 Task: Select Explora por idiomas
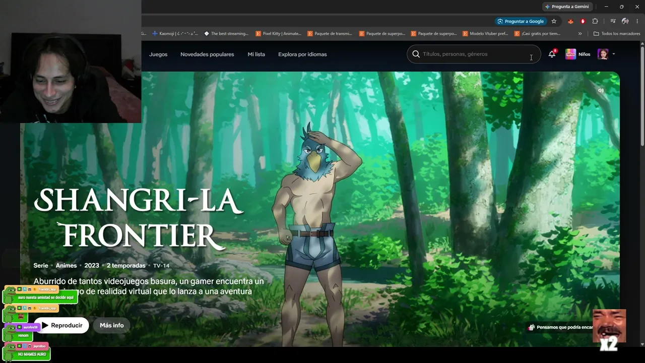(302, 54)
